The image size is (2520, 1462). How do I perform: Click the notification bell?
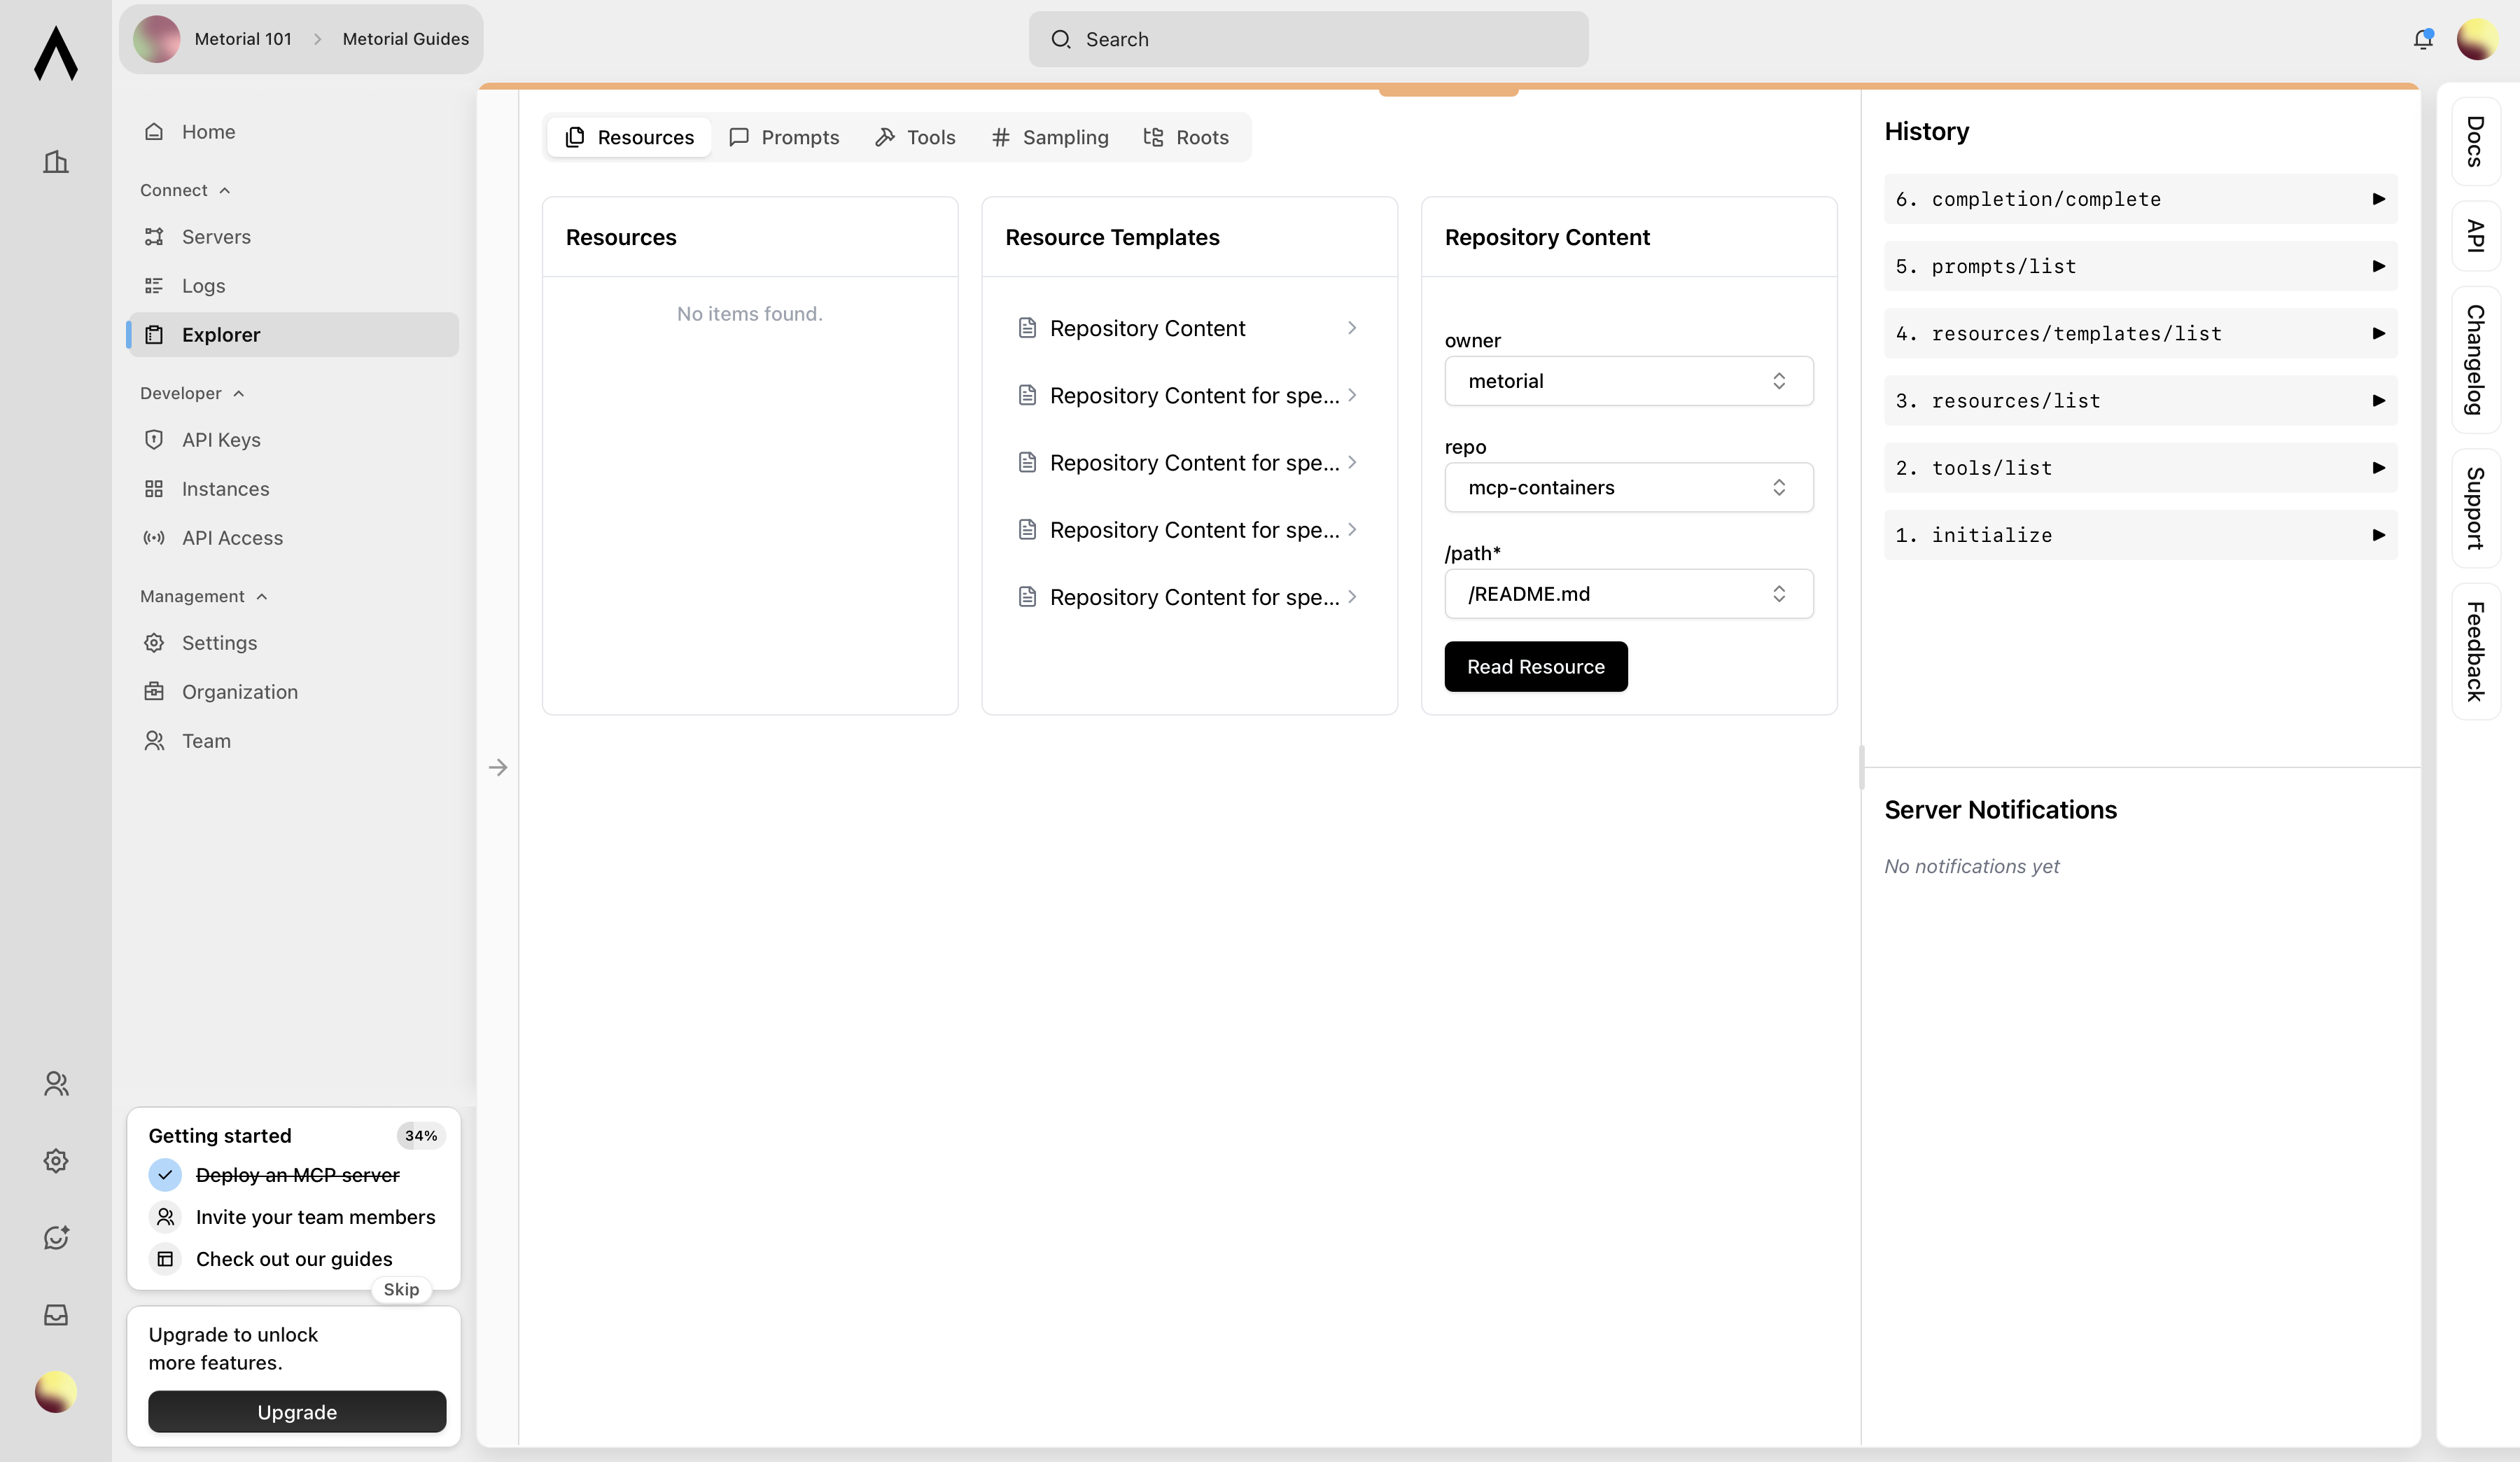2424,39
